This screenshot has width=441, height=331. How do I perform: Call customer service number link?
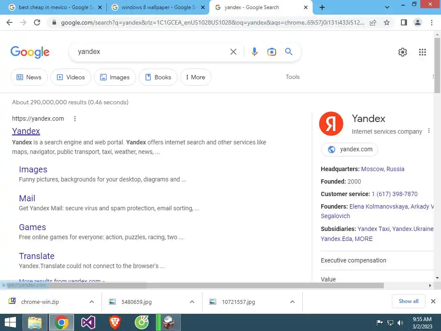click(394, 194)
